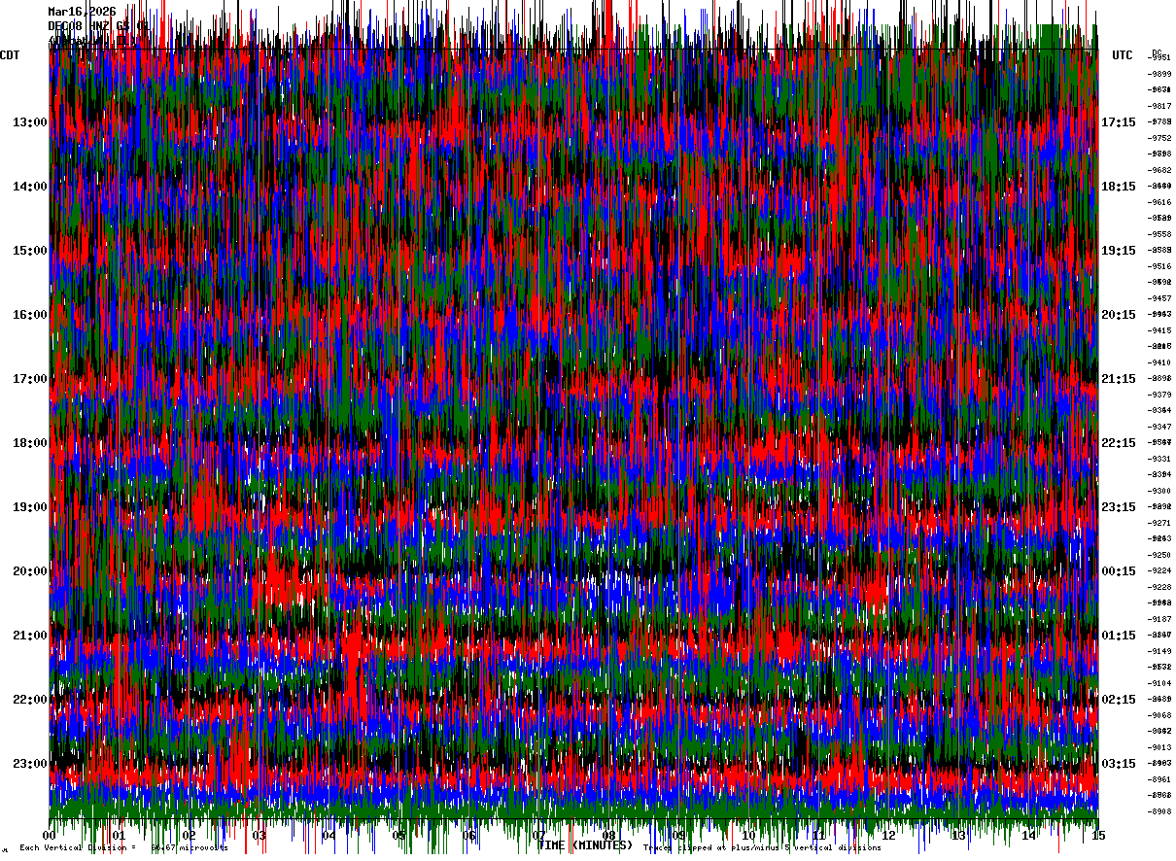The image size is (1176, 861).
Task: Click the Each Vertical Division footnote
Action: [123, 848]
